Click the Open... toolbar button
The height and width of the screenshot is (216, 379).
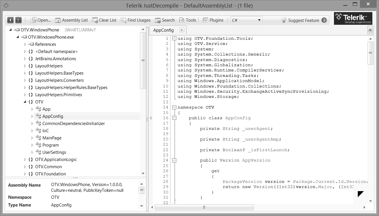click(41, 20)
